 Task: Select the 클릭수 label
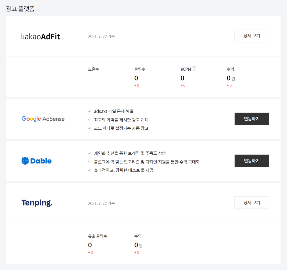tap(140, 69)
